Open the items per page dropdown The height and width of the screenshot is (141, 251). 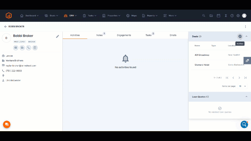(x=242, y=86)
